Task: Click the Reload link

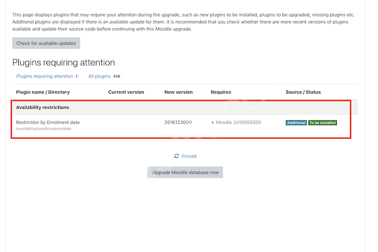Action: click(189, 156)
